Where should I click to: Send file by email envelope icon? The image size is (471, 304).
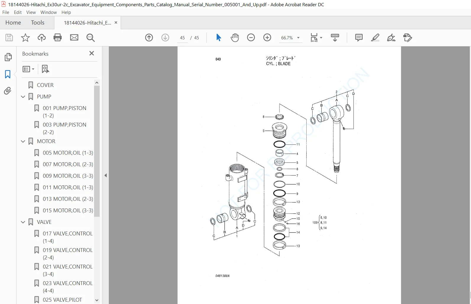pos(74,38)
